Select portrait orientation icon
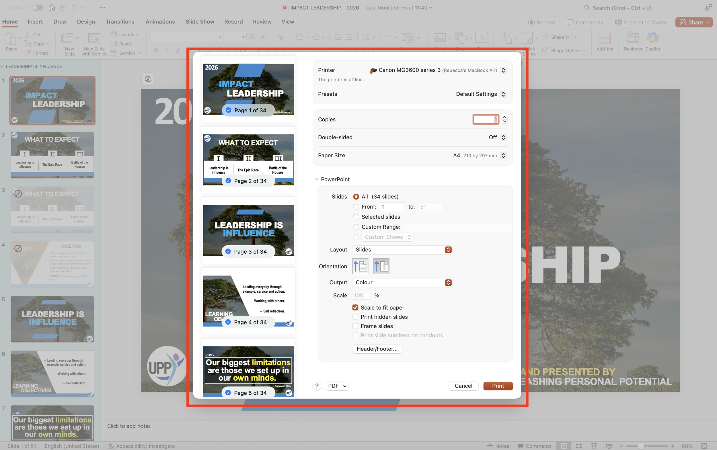Screen dimensions: 717x450 coord(360,266)
